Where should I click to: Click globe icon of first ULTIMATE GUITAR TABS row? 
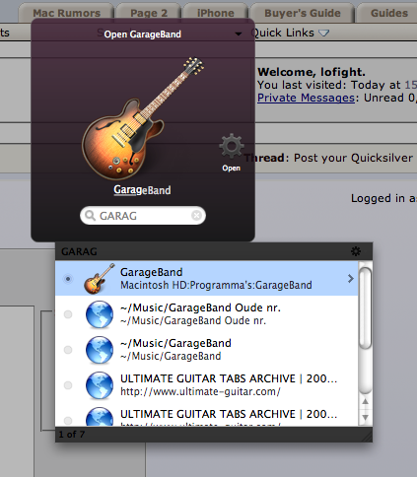click(100, 385)
